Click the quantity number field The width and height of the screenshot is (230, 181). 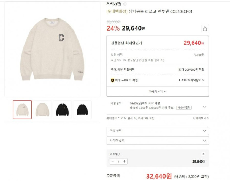pos(118,161)
